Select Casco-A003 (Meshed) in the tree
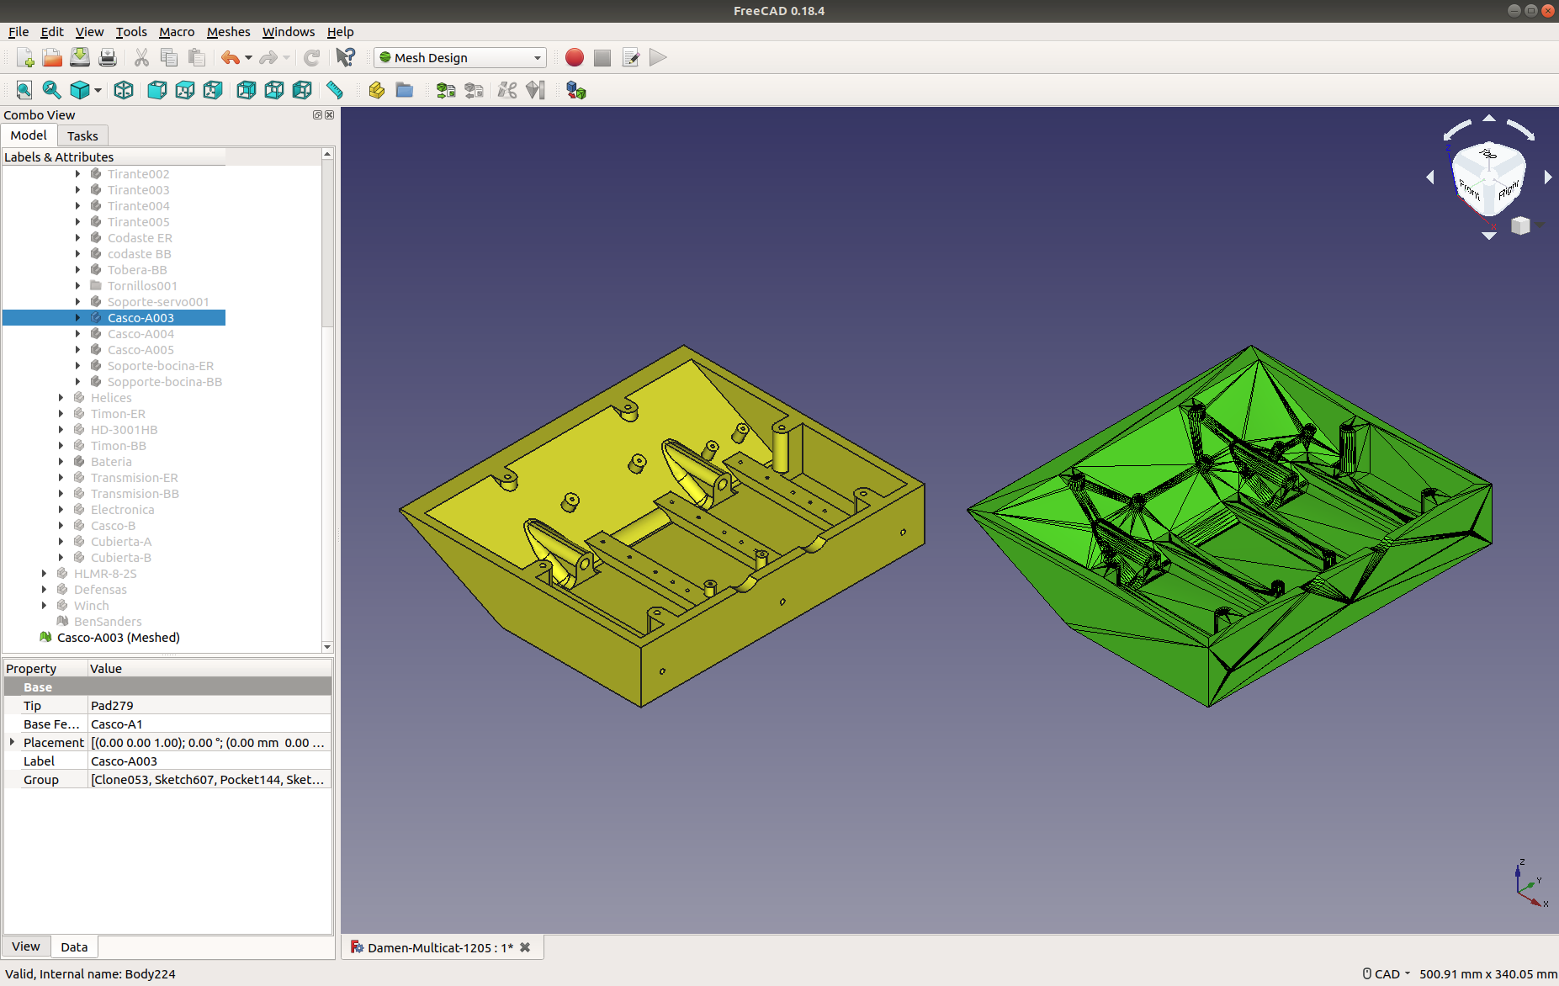The image size is (1559, 986). coord(119,638)
